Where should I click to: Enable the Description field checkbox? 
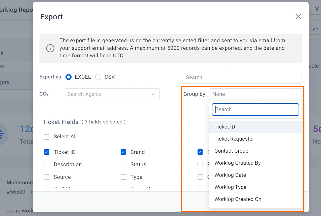pos(47,164)
